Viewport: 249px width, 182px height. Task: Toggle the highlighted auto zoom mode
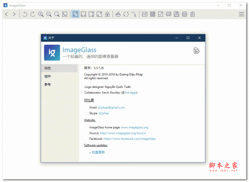pos(76,14)
